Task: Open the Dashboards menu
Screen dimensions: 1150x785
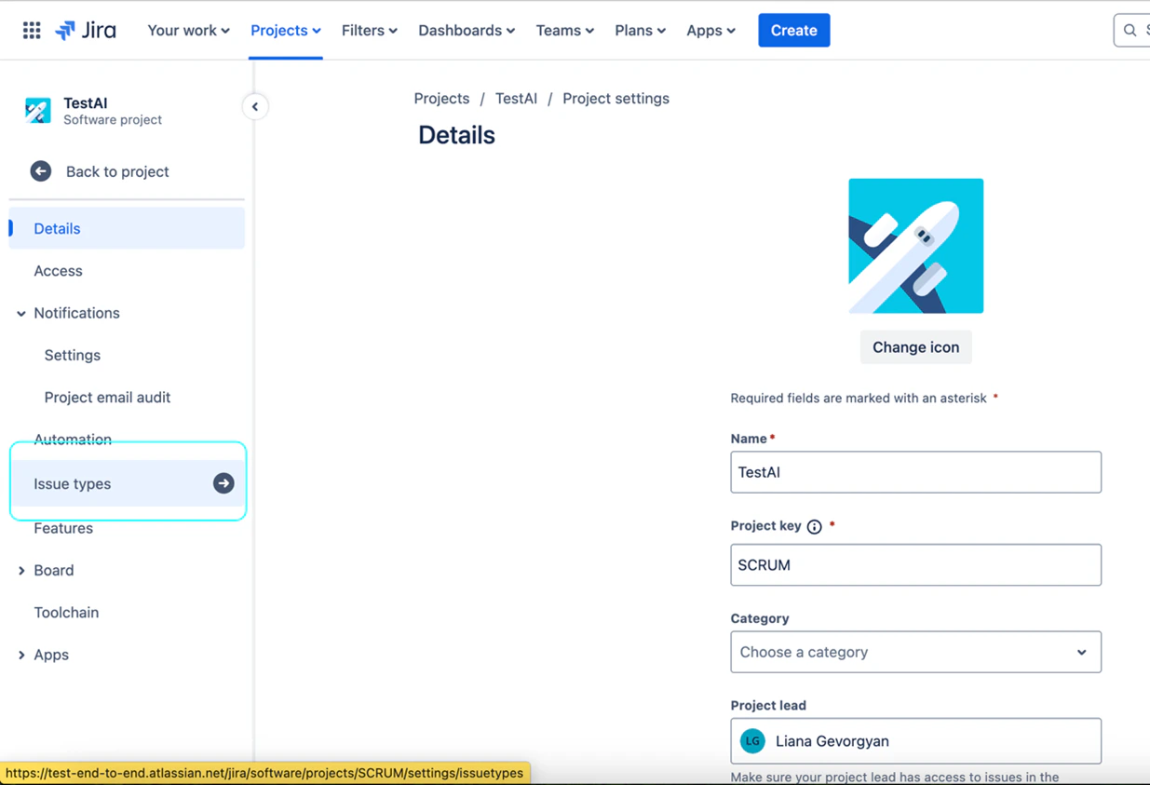Action: pyautogui.click(x=466, y=30)
